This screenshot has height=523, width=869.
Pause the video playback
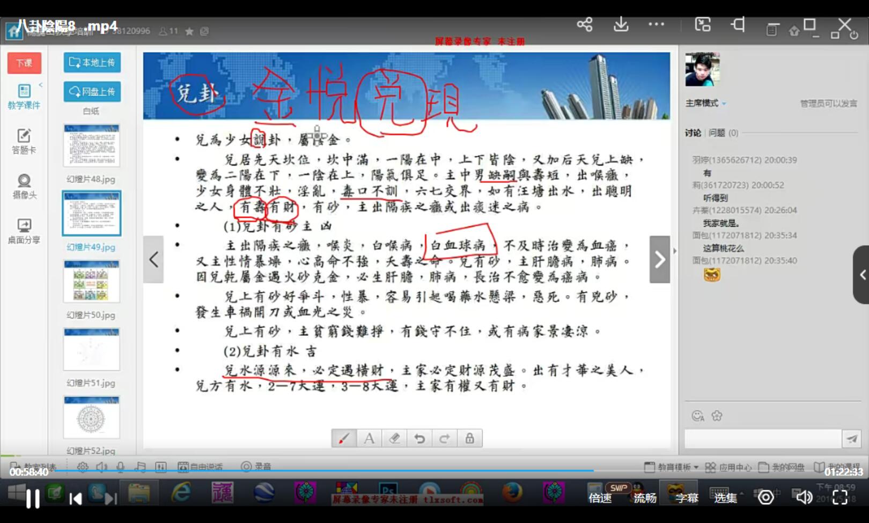[x=33, y=499]
